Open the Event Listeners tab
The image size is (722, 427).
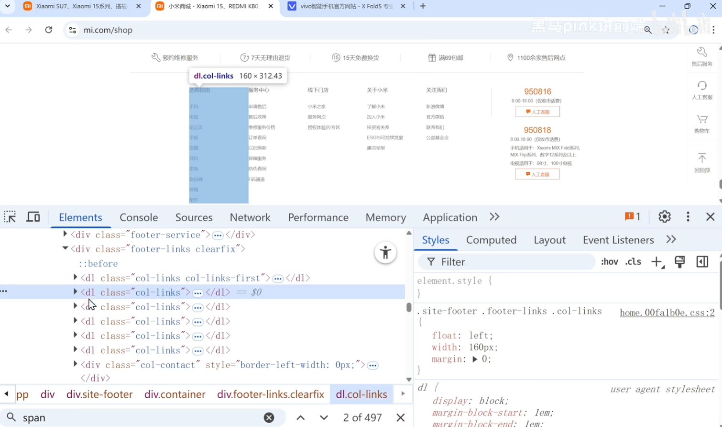(x=618, y=240)
